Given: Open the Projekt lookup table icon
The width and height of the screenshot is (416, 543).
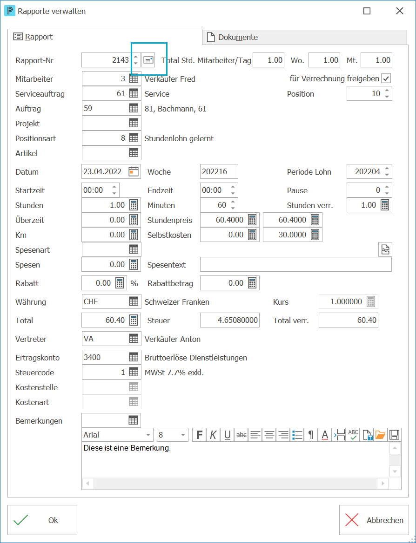Looking at the screenshot, I should (x=134, y=123).
